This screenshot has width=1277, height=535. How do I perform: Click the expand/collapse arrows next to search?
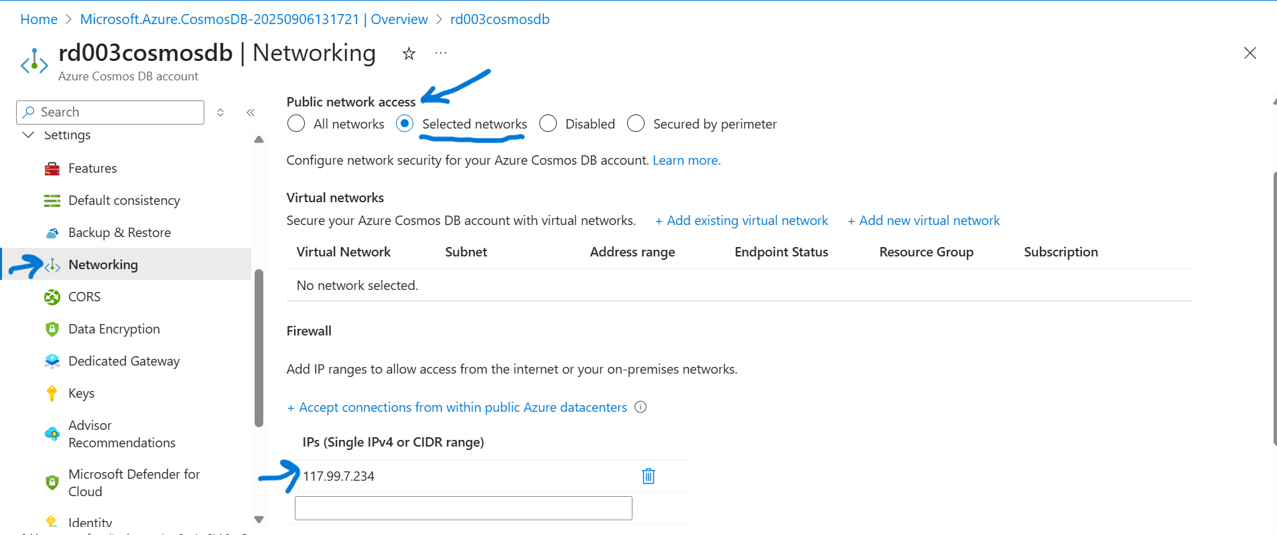click(x=220, y=112)
